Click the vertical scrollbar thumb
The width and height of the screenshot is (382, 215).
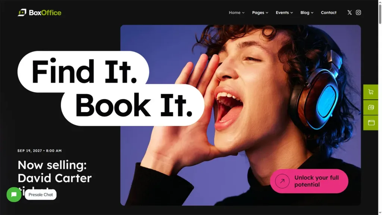(x=380, y=14)
